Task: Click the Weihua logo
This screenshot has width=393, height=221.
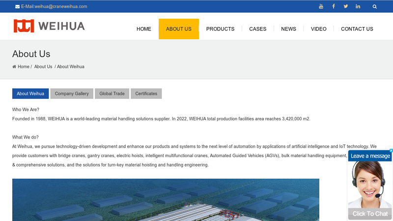Action: tap(49, 26)
